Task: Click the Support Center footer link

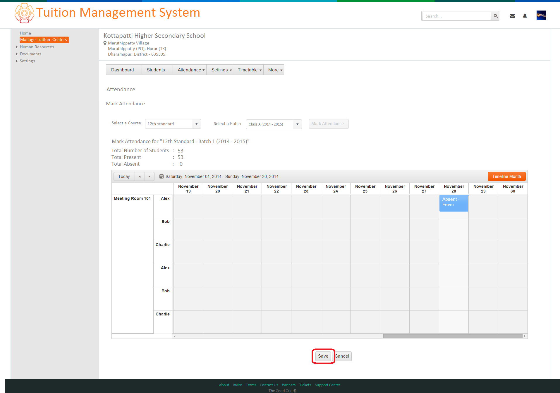Action: click(x=327, y=385)
